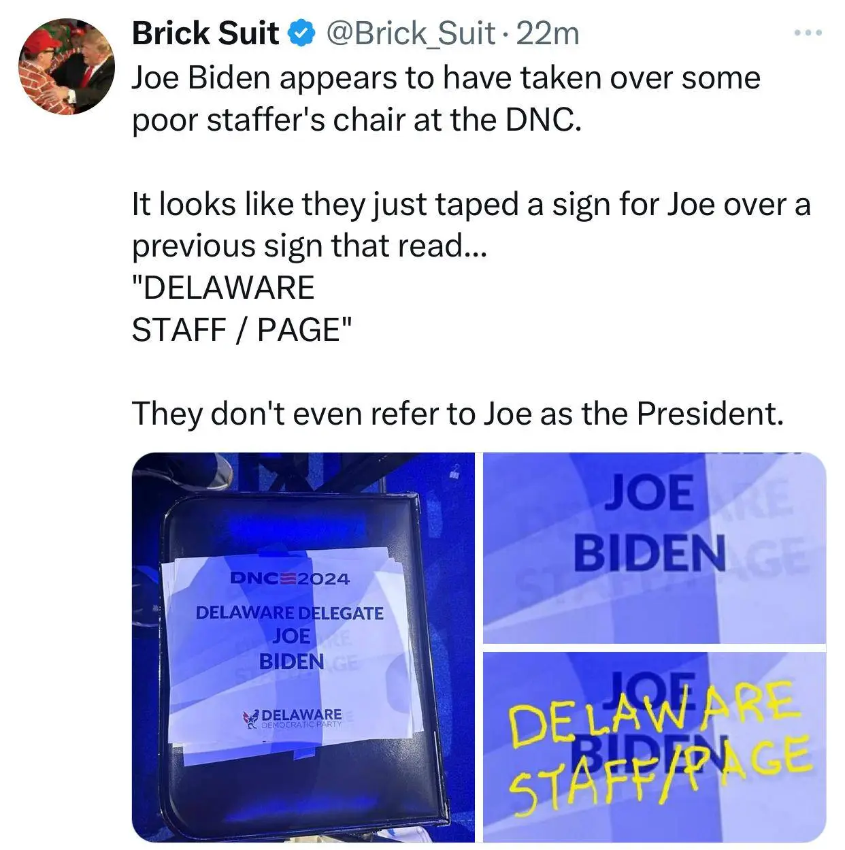Open the @Brick_Suit handle link
Viewport: 845px width, 850px height.
410,33
